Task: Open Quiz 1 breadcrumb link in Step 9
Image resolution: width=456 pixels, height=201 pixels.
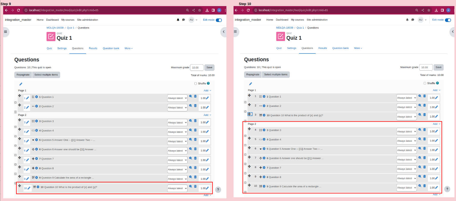Action: pyautogui.click(x=71, y=28)
